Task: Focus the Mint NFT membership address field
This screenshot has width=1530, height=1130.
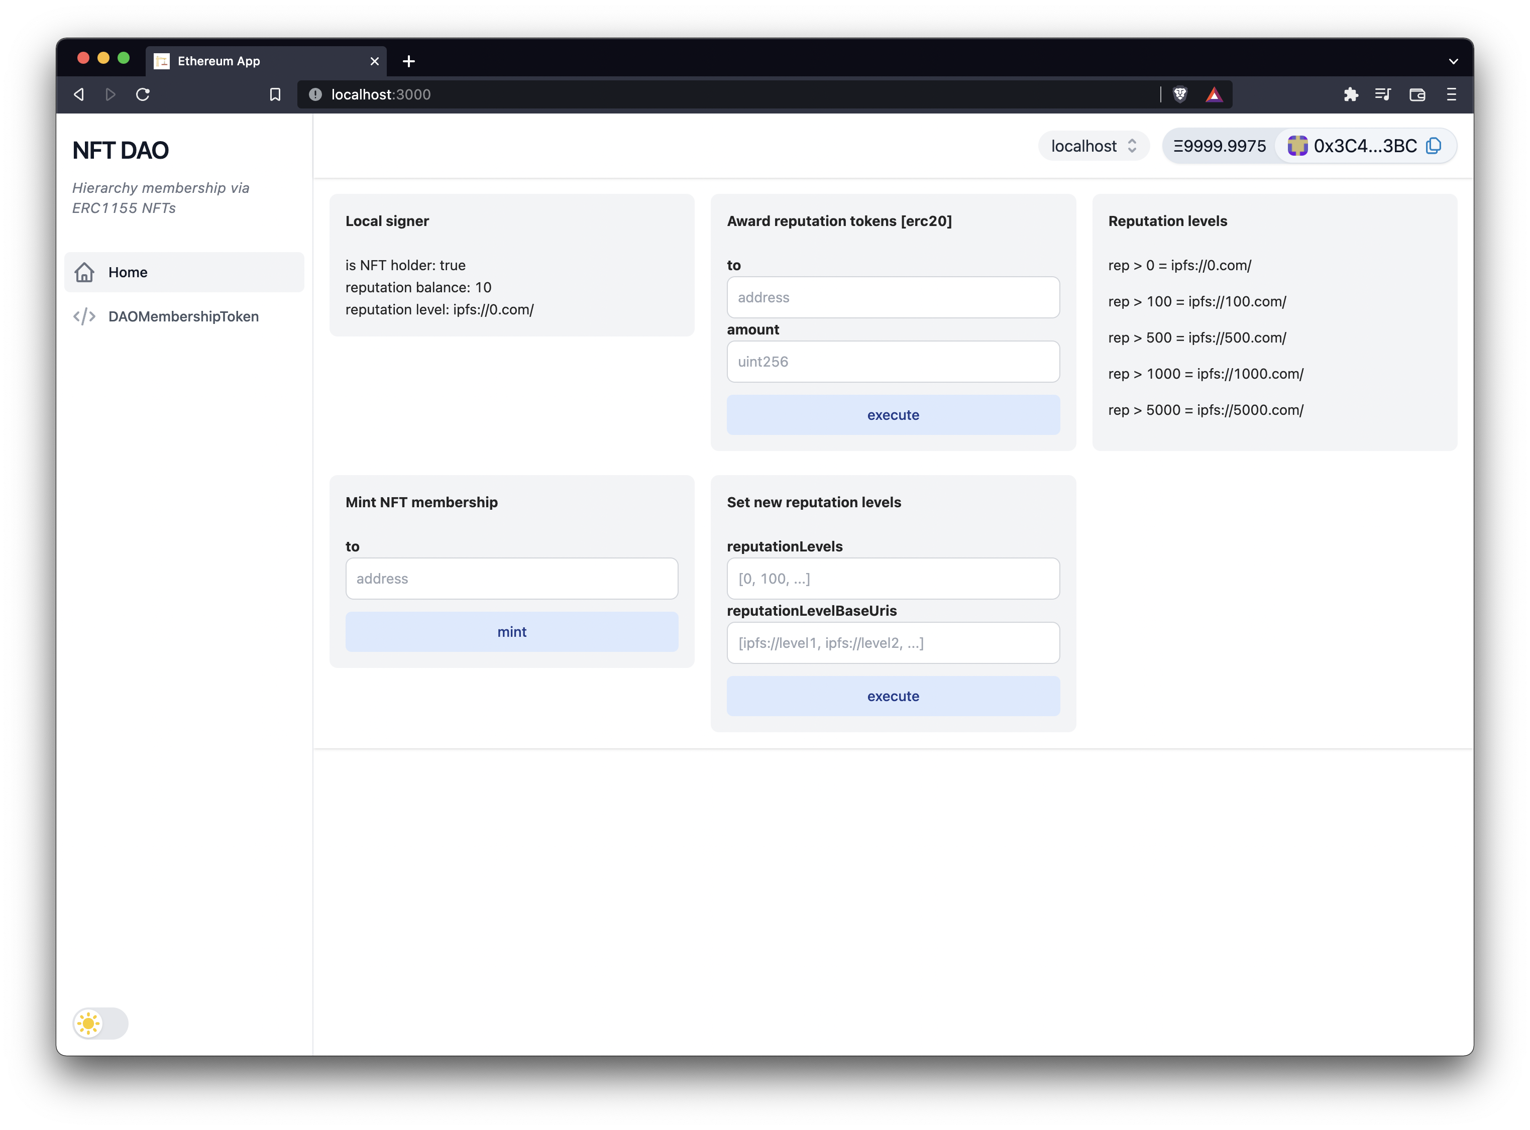Action: (512, 579)
